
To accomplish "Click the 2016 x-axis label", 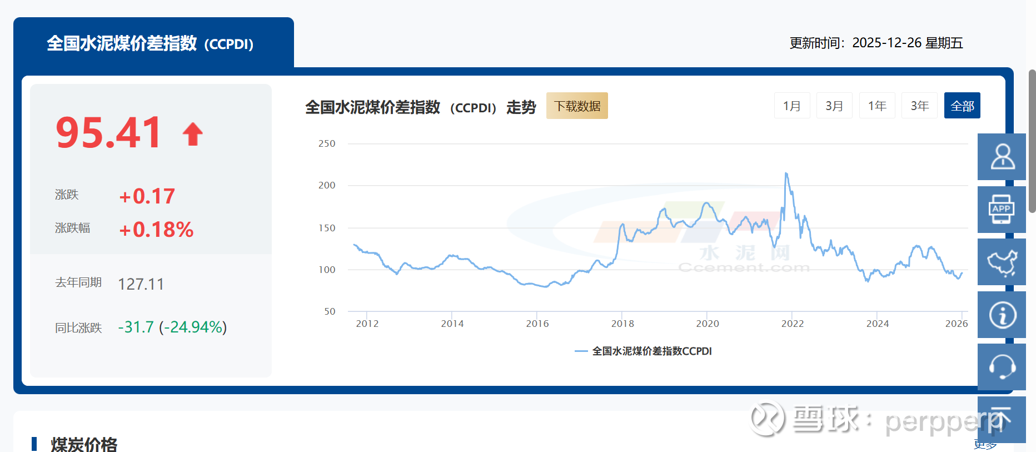I will pos(537,324).
